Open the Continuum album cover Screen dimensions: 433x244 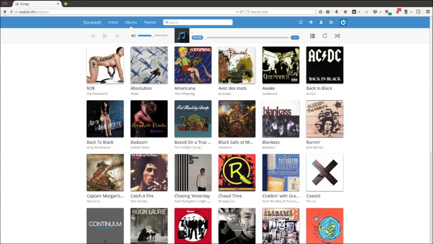coord(105,226)
